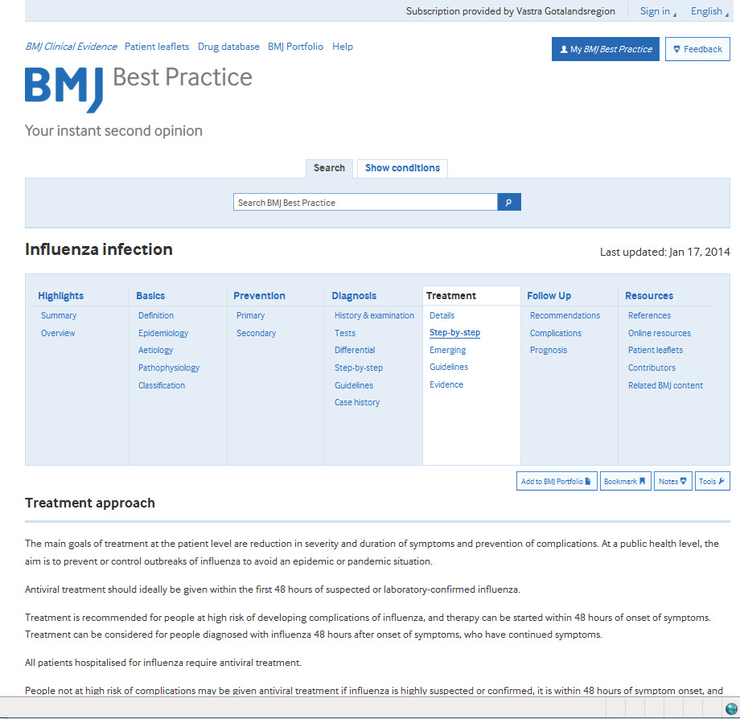Open the BMJ Best Practice logo home
This screenshot has width=740, height=719.
(138, 88)
